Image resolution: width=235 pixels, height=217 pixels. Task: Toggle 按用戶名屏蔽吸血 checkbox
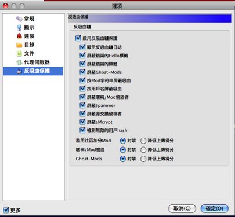82,89
